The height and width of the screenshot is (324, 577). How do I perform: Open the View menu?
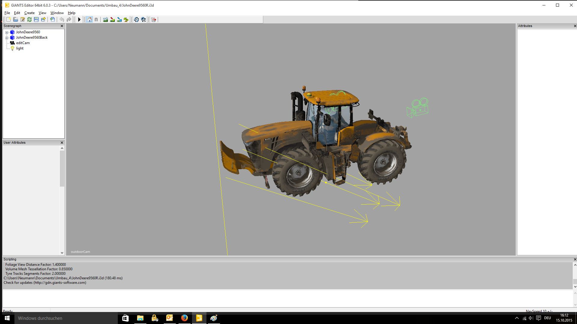coord(42,13)
